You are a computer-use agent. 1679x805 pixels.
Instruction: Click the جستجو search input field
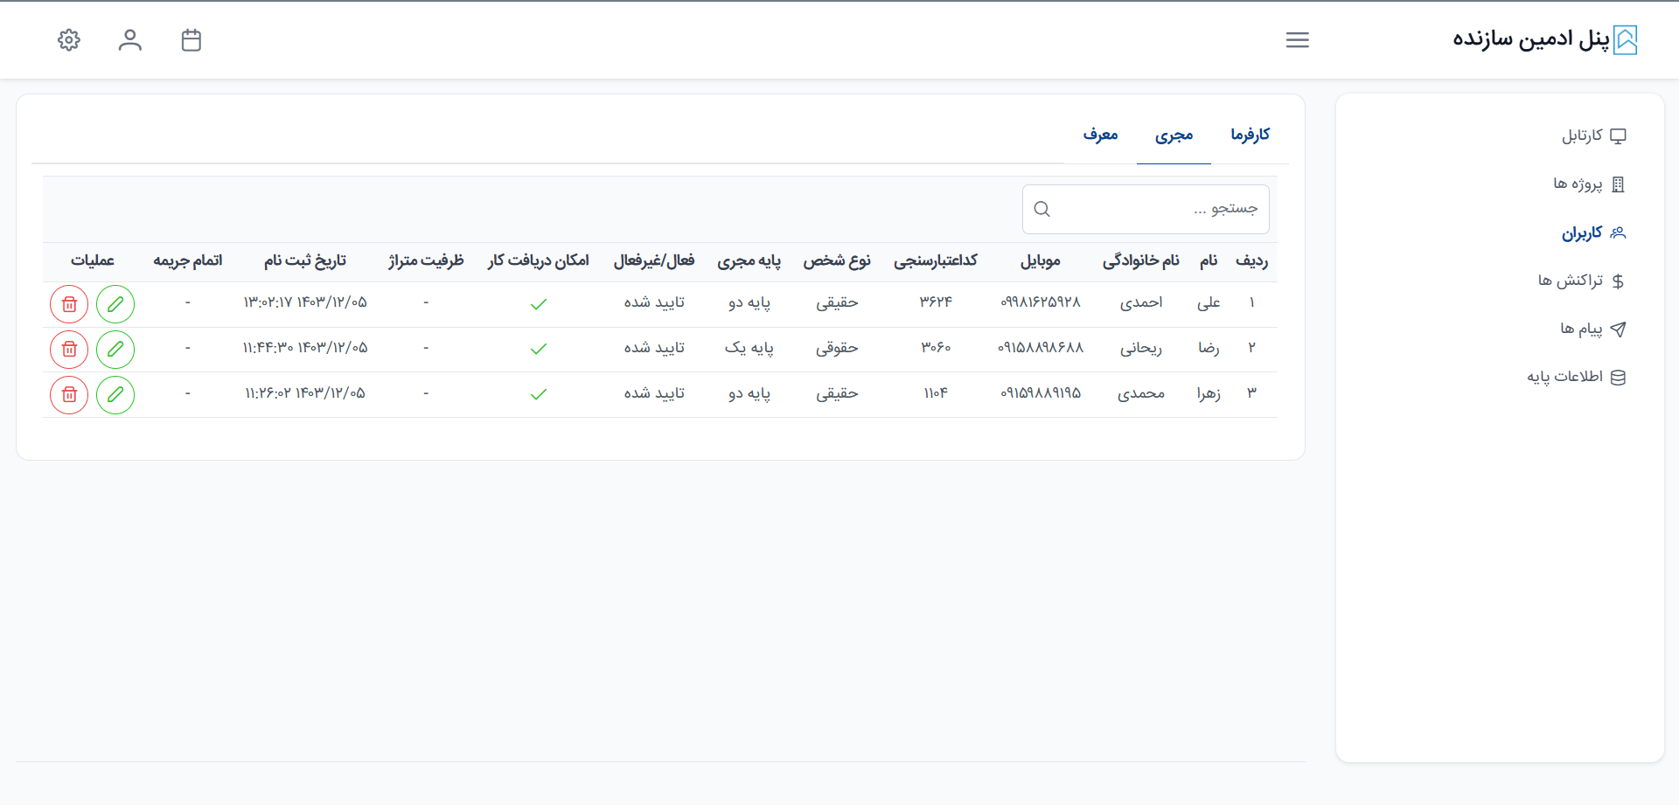click(x=1154, y=210)
